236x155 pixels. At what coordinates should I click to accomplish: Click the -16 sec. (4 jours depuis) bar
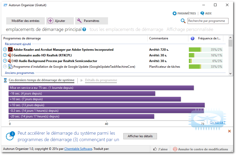click(82, 93)
